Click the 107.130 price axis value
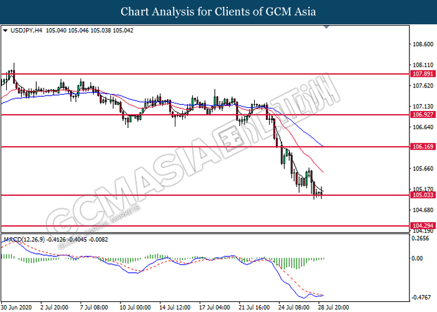The width and height of the screenshot is (437, 312). click(423, 107)
